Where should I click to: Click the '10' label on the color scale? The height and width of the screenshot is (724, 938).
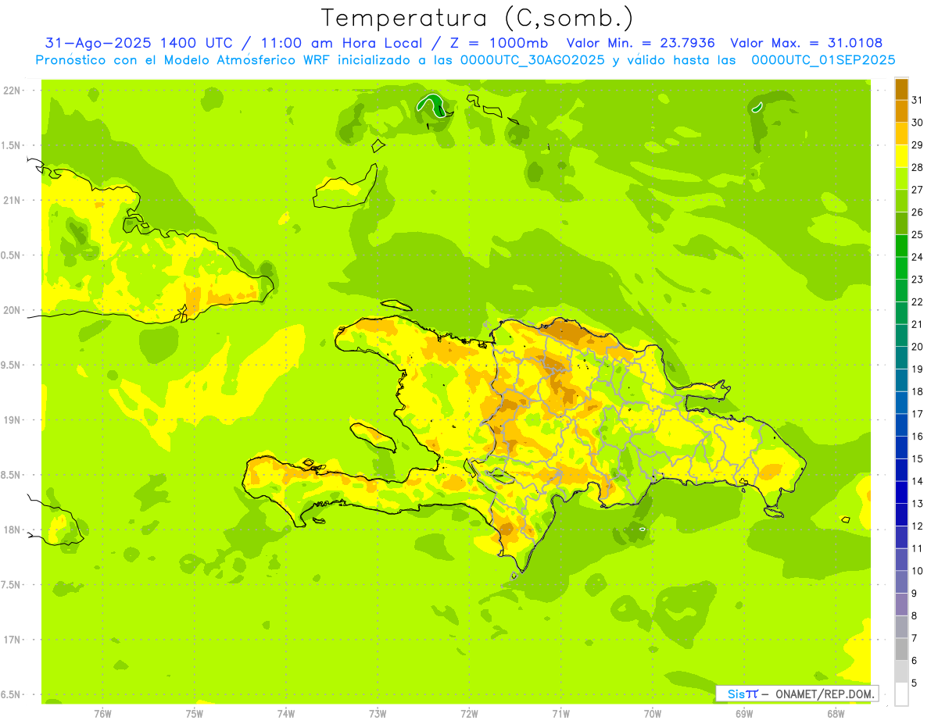918,572
